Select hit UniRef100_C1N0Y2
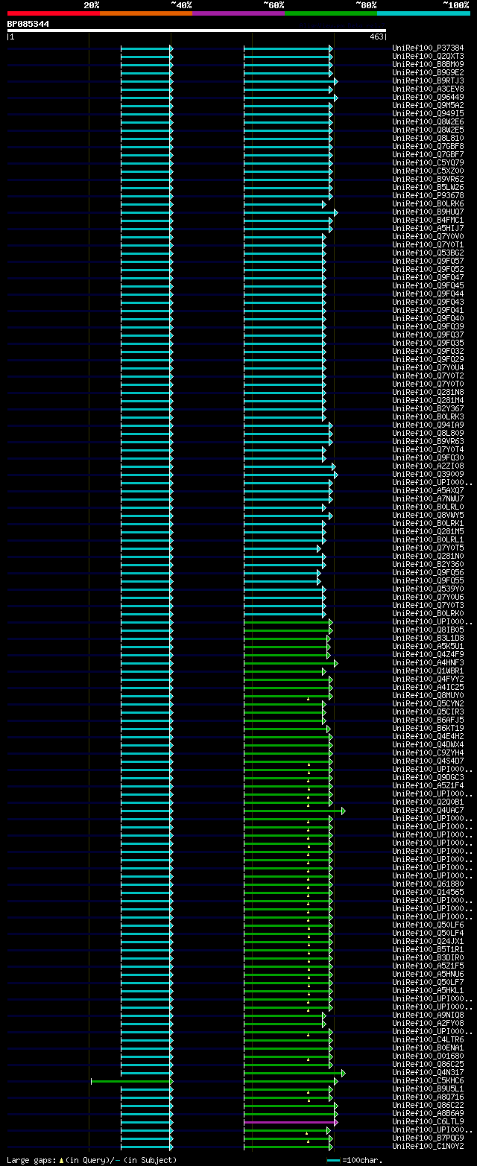477x1166 pixels. click(428, 1147)
